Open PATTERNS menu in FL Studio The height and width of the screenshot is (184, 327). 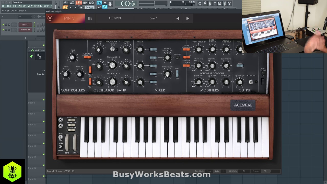(22, 6)
